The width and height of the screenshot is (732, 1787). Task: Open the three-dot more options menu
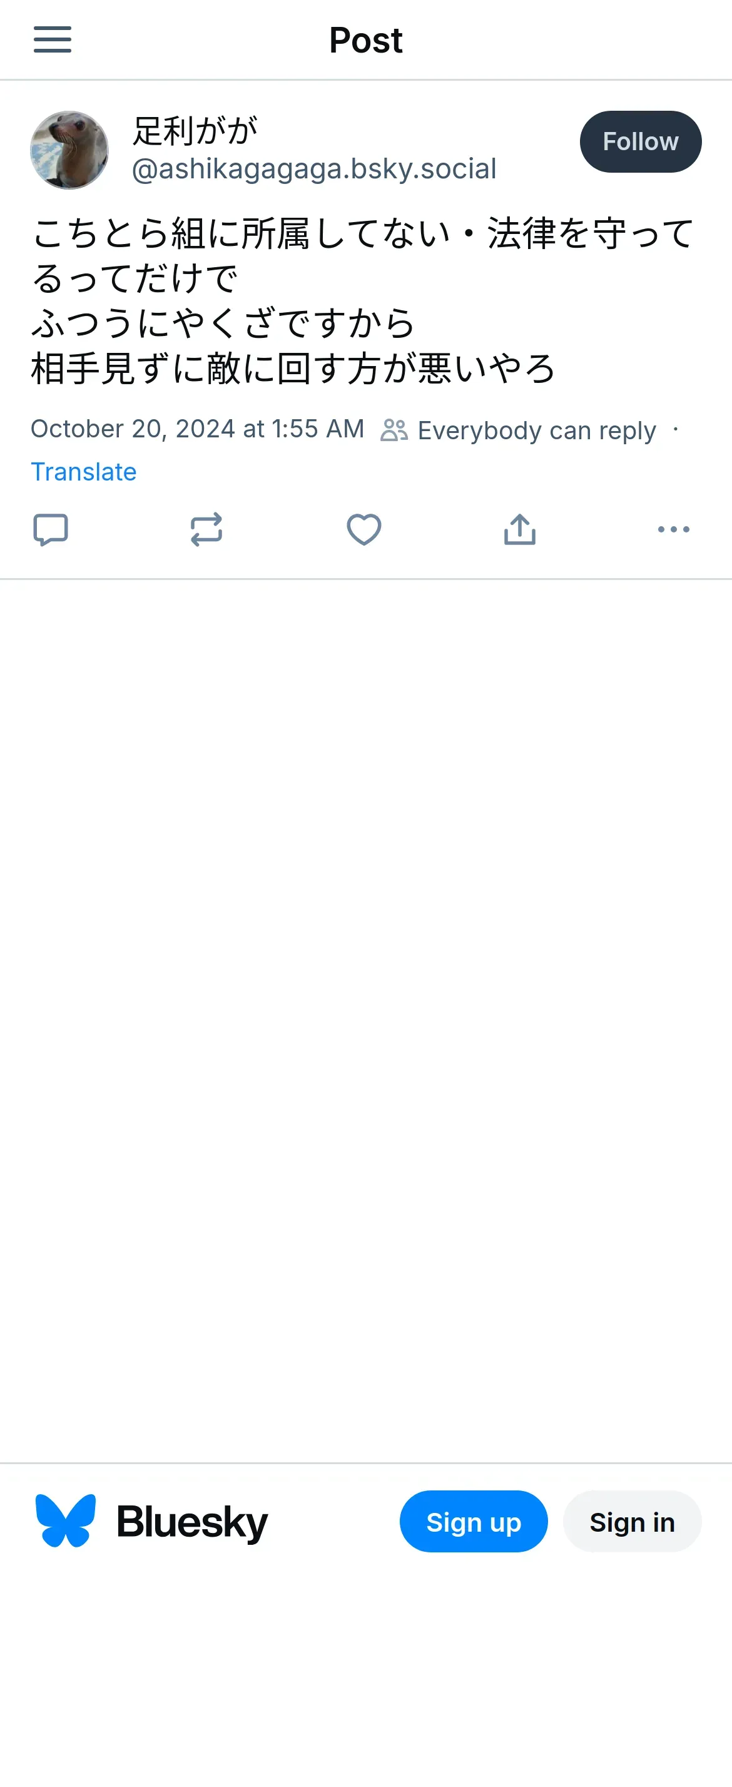(673, 530)
